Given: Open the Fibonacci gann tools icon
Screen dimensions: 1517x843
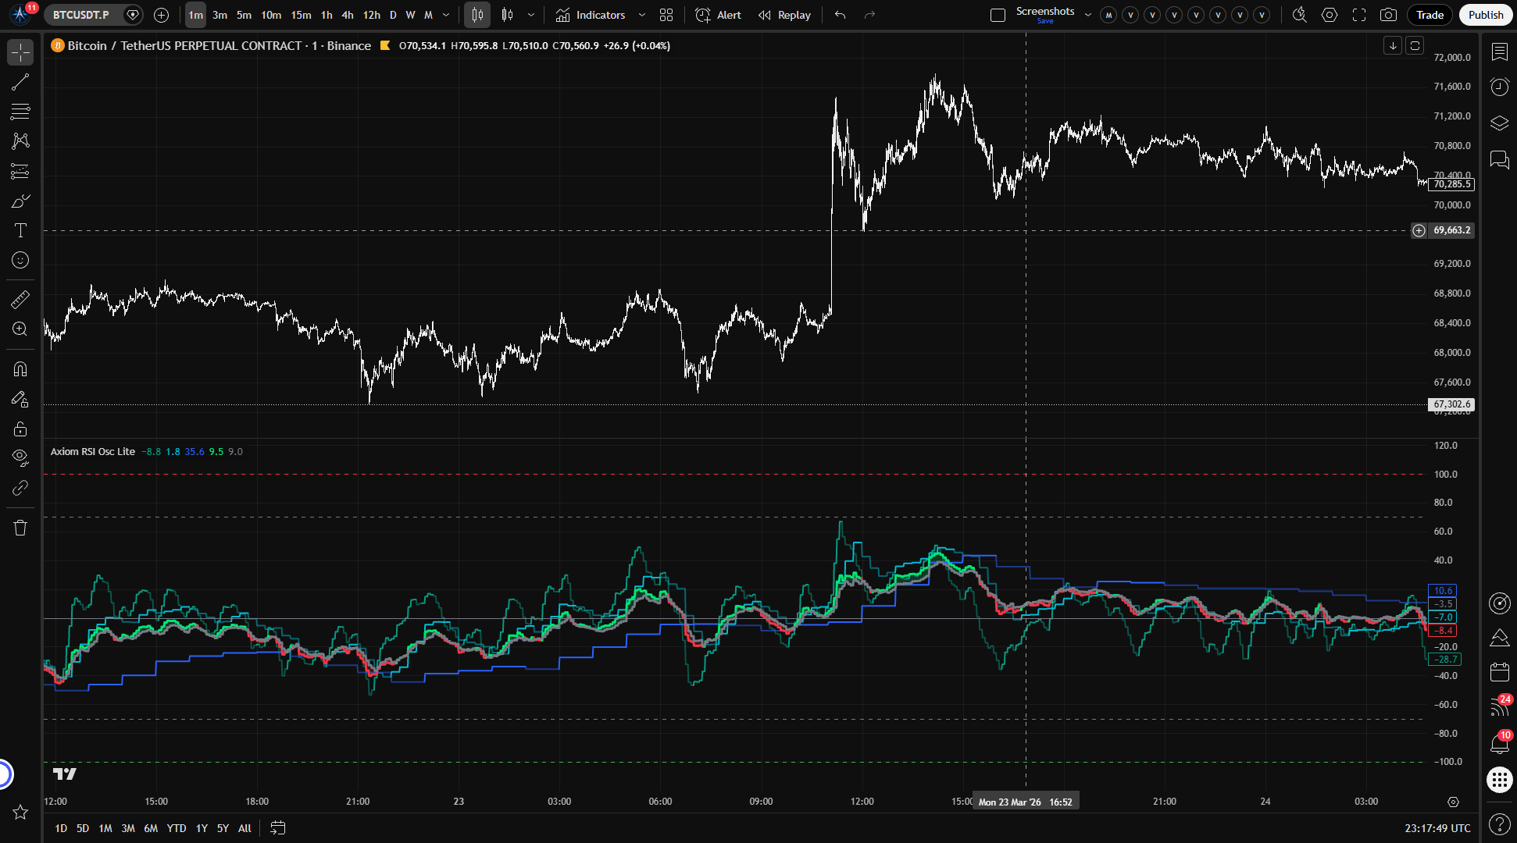Looking at the screenshot, I should click(20, 112).
